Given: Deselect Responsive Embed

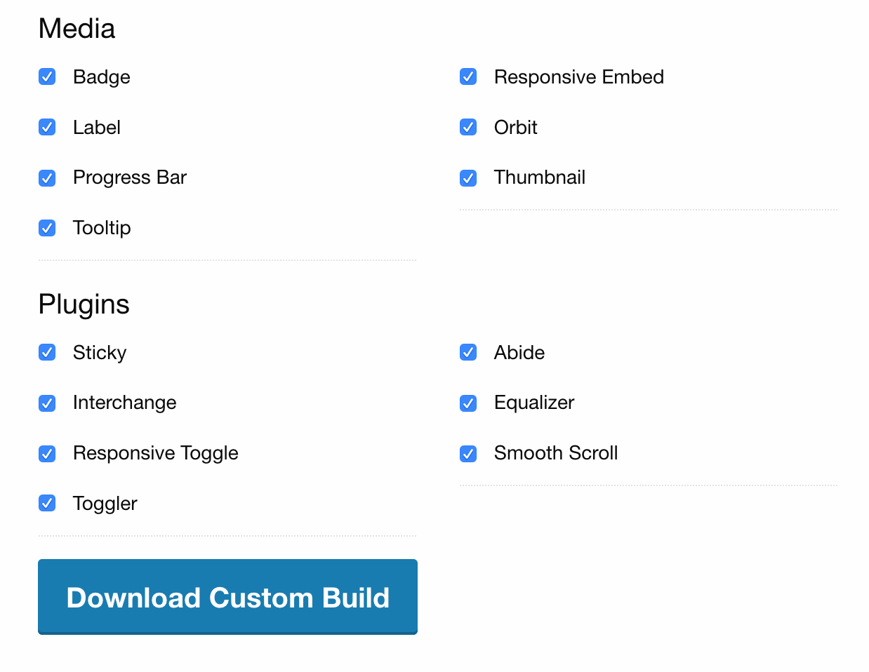Looking at the screenshot, I should (467, 76).
